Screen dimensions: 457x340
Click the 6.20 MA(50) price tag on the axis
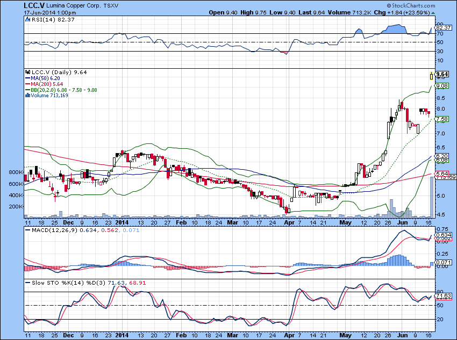442,156
